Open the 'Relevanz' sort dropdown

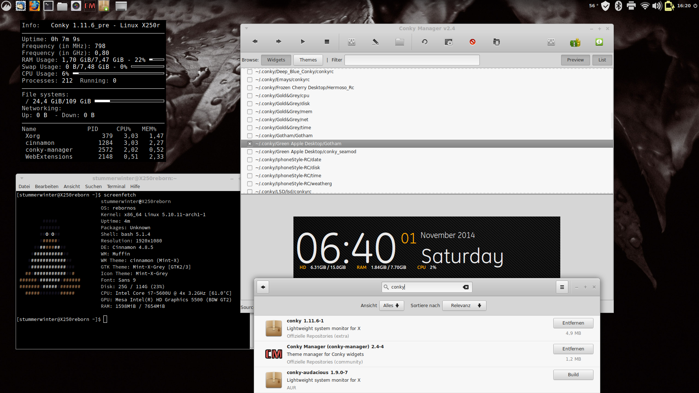pyautogui.click(x=464, y=305)
